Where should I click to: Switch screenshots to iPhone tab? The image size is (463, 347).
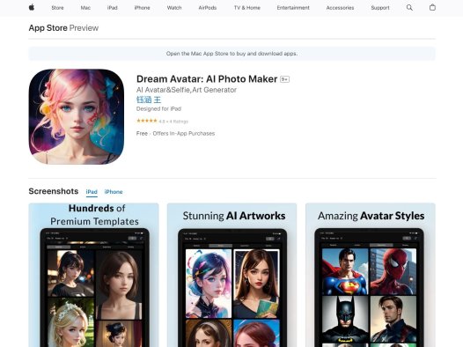pyautogui.click(x=114, y=192)
